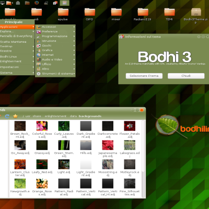Click the file manager folder icon in shelf
The width and height of the screenshot is (209, 209).
click(x=9, y=3)
